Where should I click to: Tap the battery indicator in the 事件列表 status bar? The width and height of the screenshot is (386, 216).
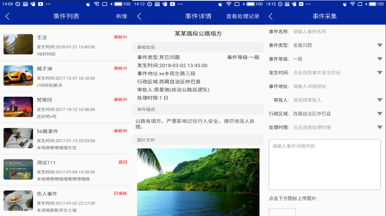pos(118,4)
